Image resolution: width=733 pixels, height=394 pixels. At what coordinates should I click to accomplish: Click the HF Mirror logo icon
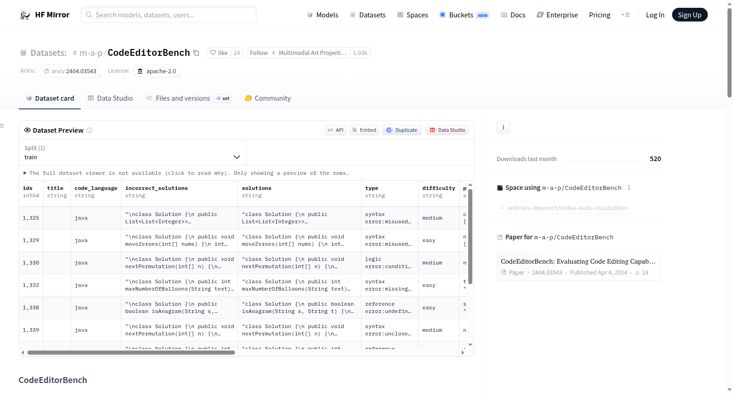pos(25,15)
